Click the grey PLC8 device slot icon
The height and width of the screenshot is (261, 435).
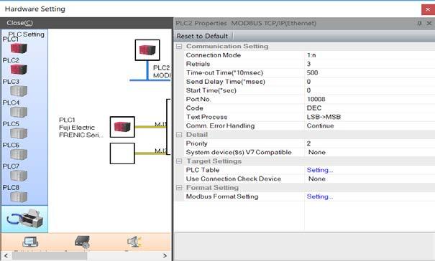(x=19, y=197)
